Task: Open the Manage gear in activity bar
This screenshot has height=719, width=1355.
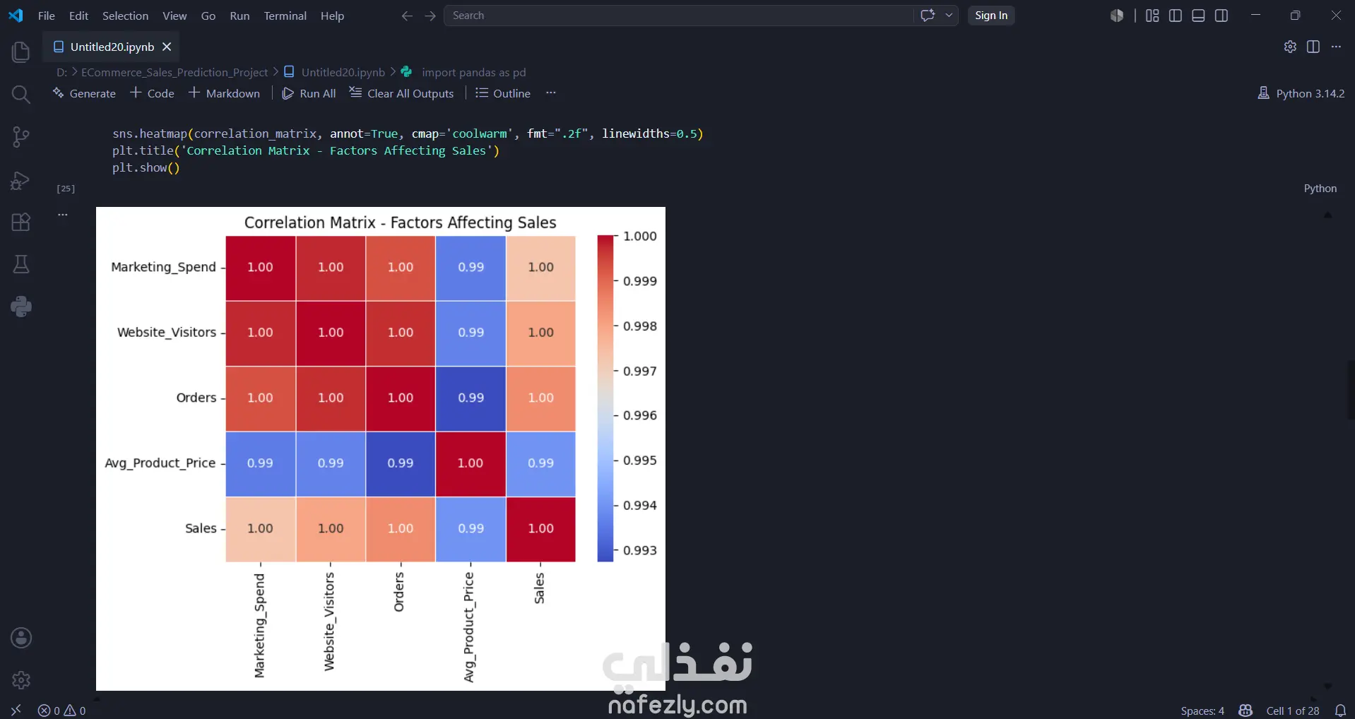Action: (21, 680)
